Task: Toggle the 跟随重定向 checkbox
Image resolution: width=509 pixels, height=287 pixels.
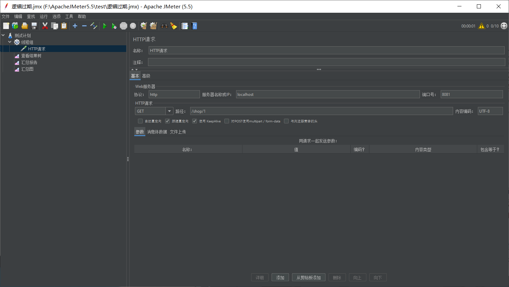Action: [x=167, y=121]
